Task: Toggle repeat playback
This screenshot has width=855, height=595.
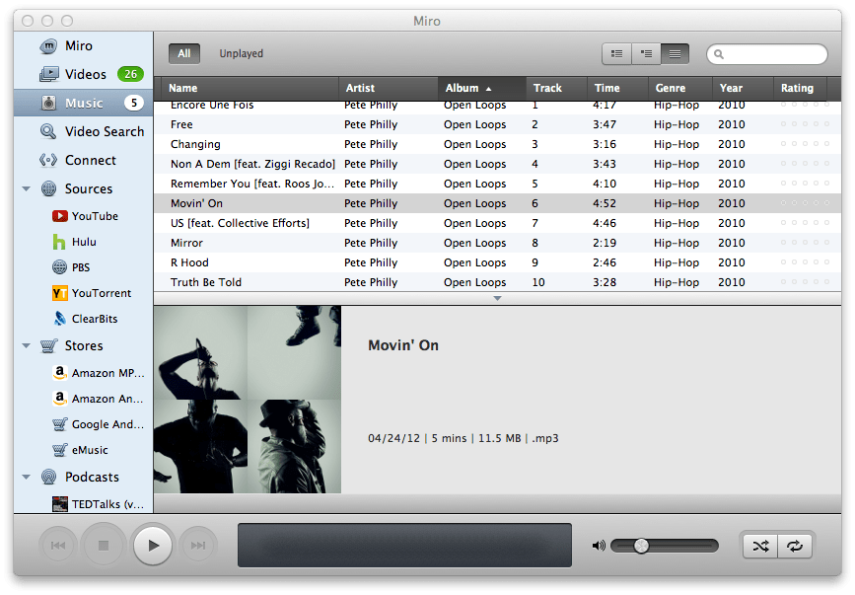Action: [795, 546]
